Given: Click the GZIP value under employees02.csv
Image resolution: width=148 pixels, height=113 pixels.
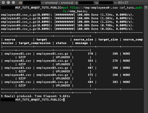Looking at the screenshot, I should click(x=22, y=64).
